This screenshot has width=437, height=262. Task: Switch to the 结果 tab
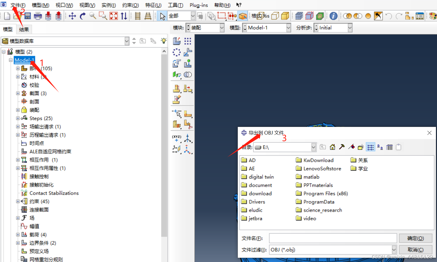point(24,29)
